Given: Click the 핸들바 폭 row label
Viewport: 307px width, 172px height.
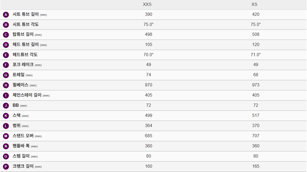Looking at the screenshot, I should 21,146.
